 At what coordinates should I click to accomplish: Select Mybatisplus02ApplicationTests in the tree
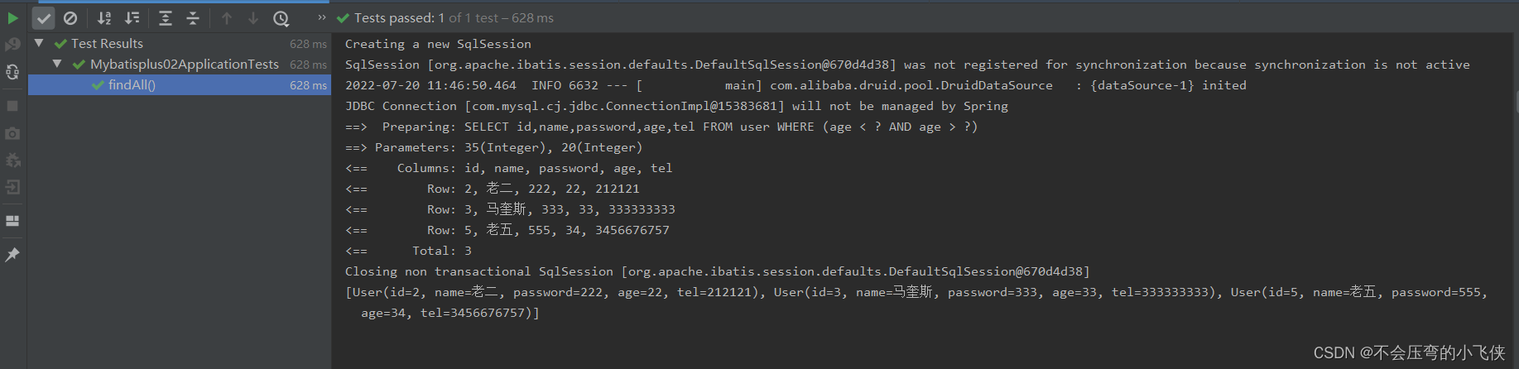pos(185,64)
